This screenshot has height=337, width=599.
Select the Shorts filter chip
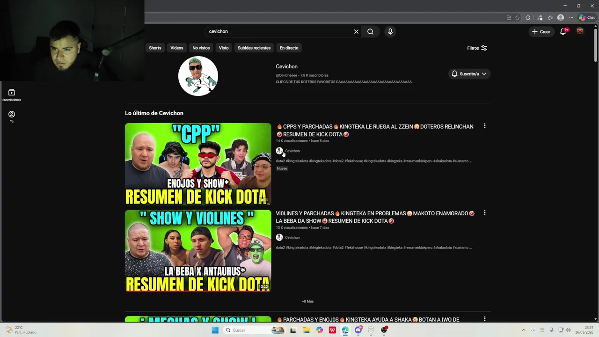(x=155, y=48)
